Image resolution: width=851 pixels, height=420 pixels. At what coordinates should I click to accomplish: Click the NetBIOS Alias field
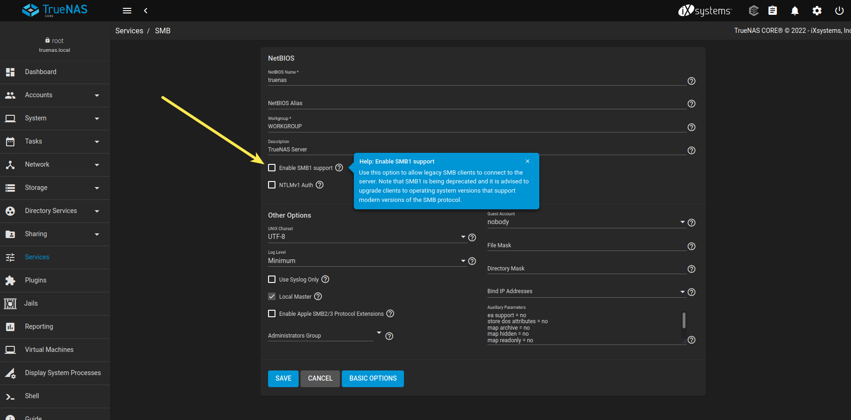(477, 103)
